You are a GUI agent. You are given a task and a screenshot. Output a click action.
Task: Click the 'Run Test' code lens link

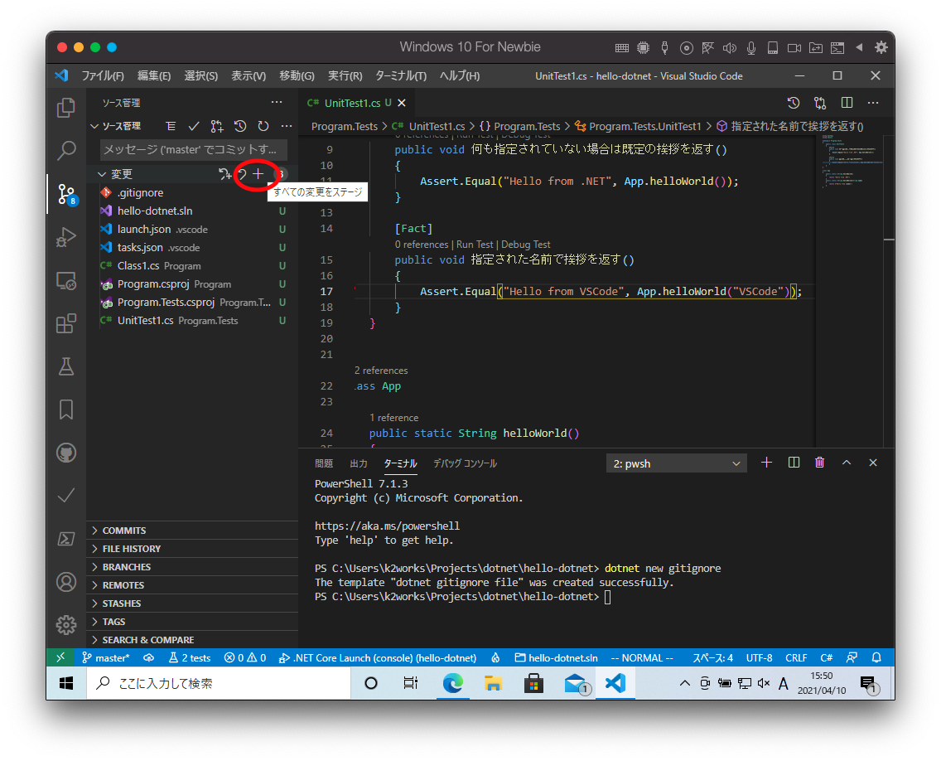474,245
